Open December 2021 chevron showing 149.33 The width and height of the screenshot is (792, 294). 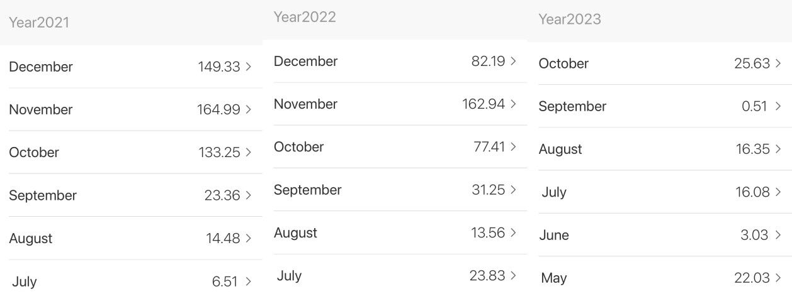pos(249,67)
